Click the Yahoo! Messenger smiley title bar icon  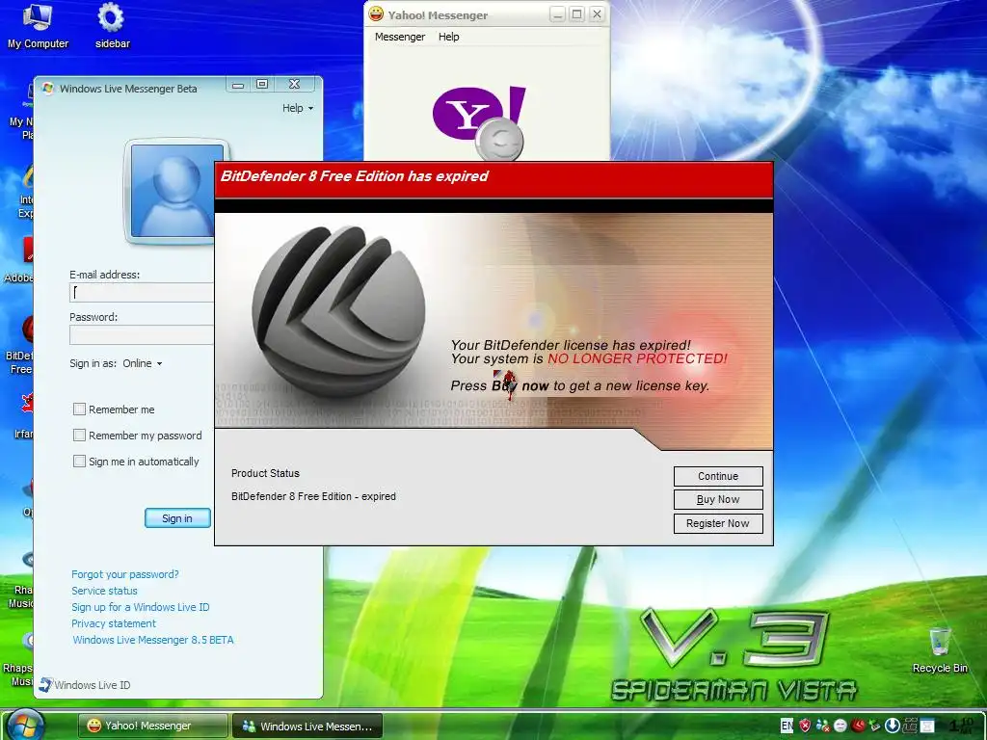376,13
